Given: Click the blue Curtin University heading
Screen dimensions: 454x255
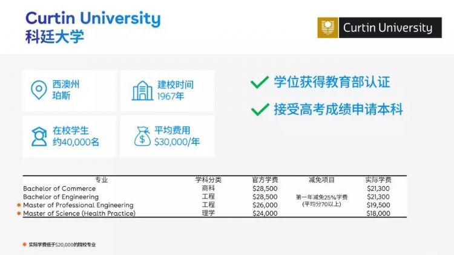Looking at the screenshot, I should point(93,19).
